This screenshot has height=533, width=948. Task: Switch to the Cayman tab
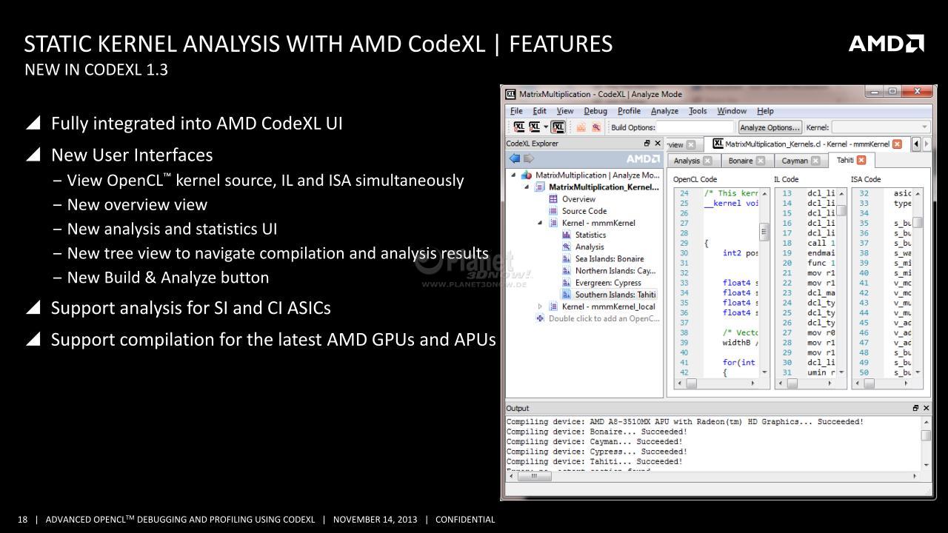[x=800, y=161]
